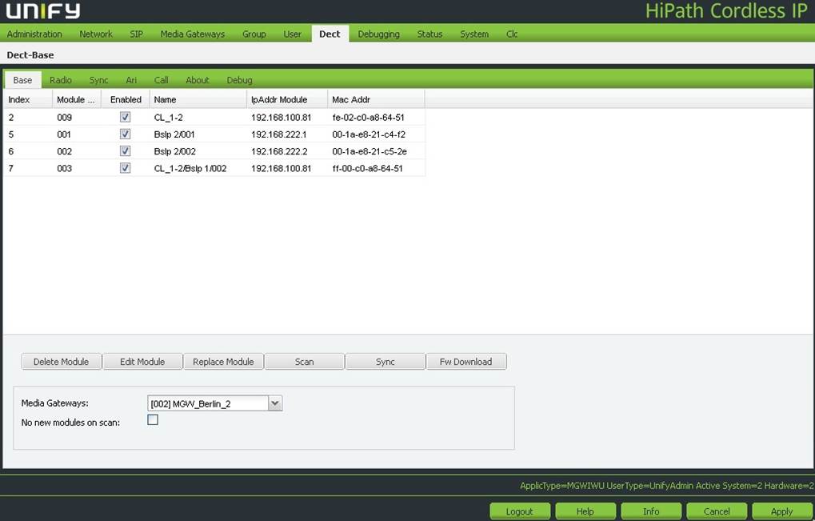
Task: Open the System tab
Action: pos(474,34)
